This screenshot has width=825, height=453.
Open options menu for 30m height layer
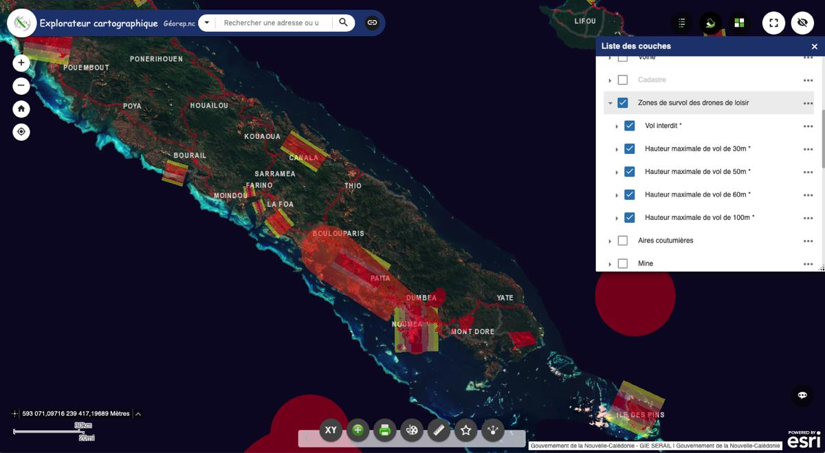tap(808, 149)
